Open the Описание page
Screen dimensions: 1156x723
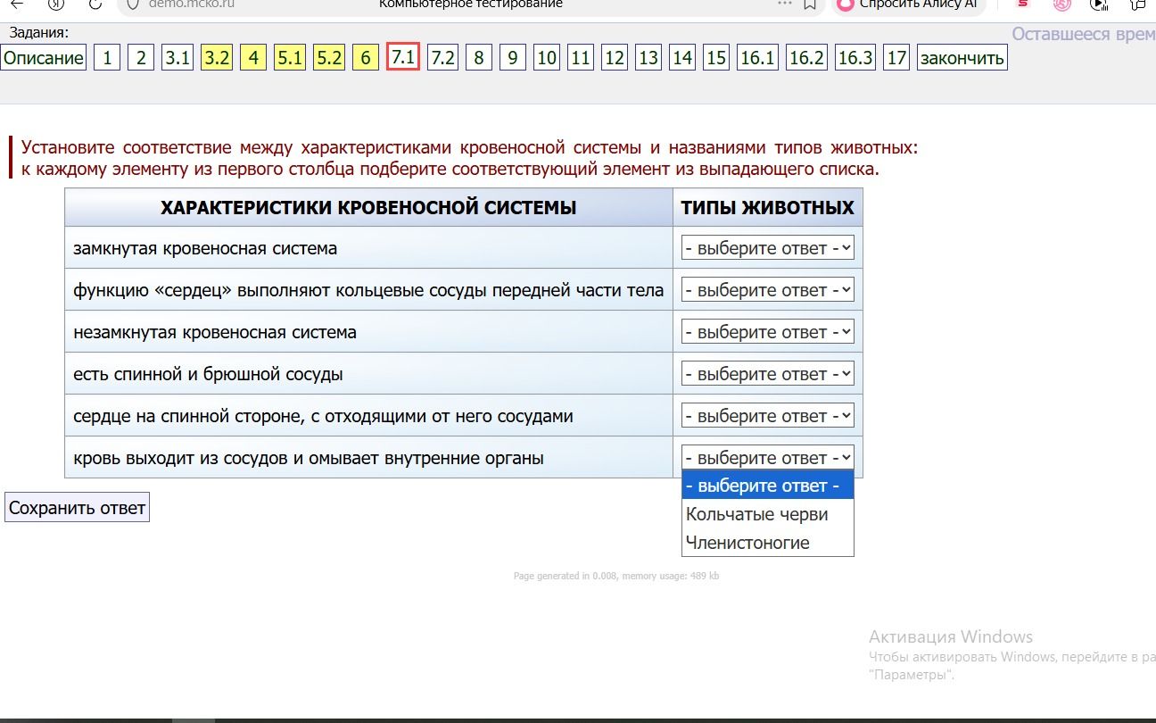(x=44, y=59)
